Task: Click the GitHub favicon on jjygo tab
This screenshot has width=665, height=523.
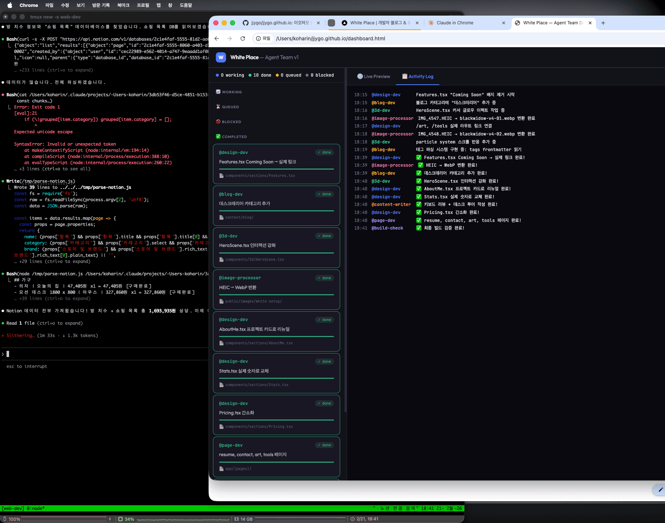Action: tap(246, 23)
